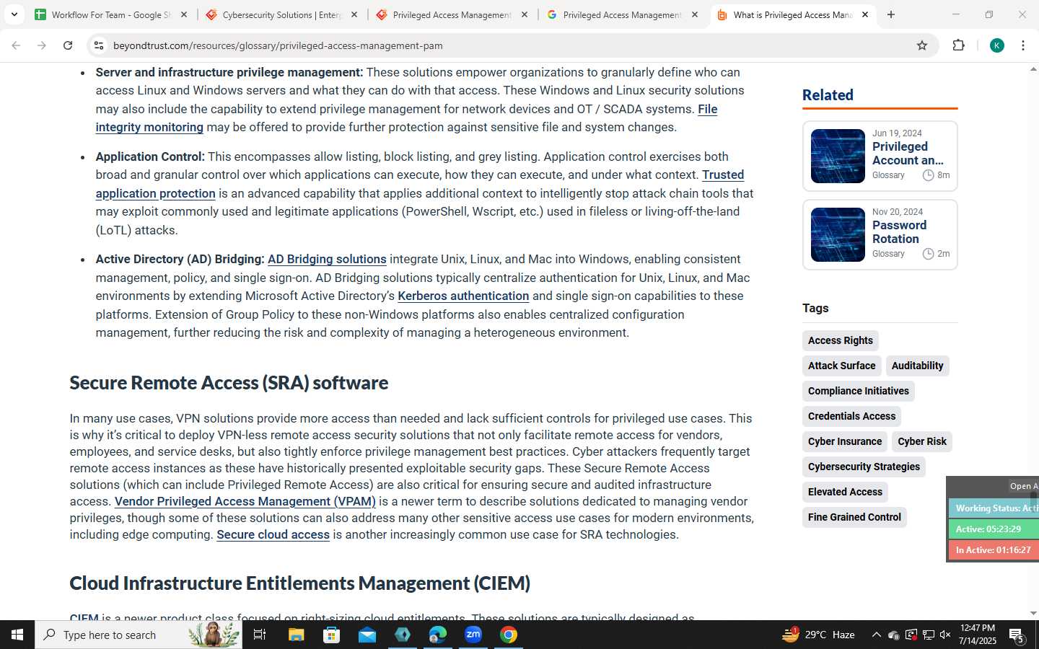Viewport: 1039px width, 649px height.
Task: Open Task View from taskbar
Action: pyautogui.click(x=260, y=635)
